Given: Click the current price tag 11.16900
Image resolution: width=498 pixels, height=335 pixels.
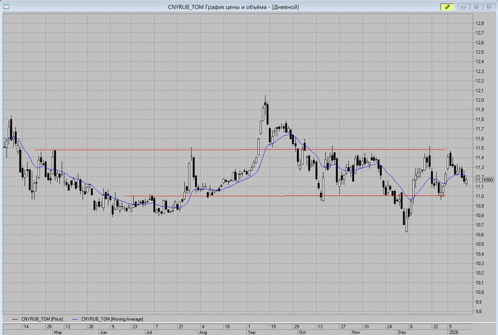Looking at the screenshot, I should coord(484,180).
